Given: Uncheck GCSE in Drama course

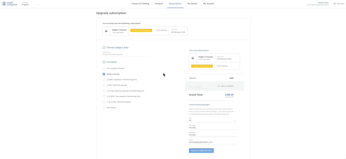Looking at the screenshot, I should (x=104, y=74).
